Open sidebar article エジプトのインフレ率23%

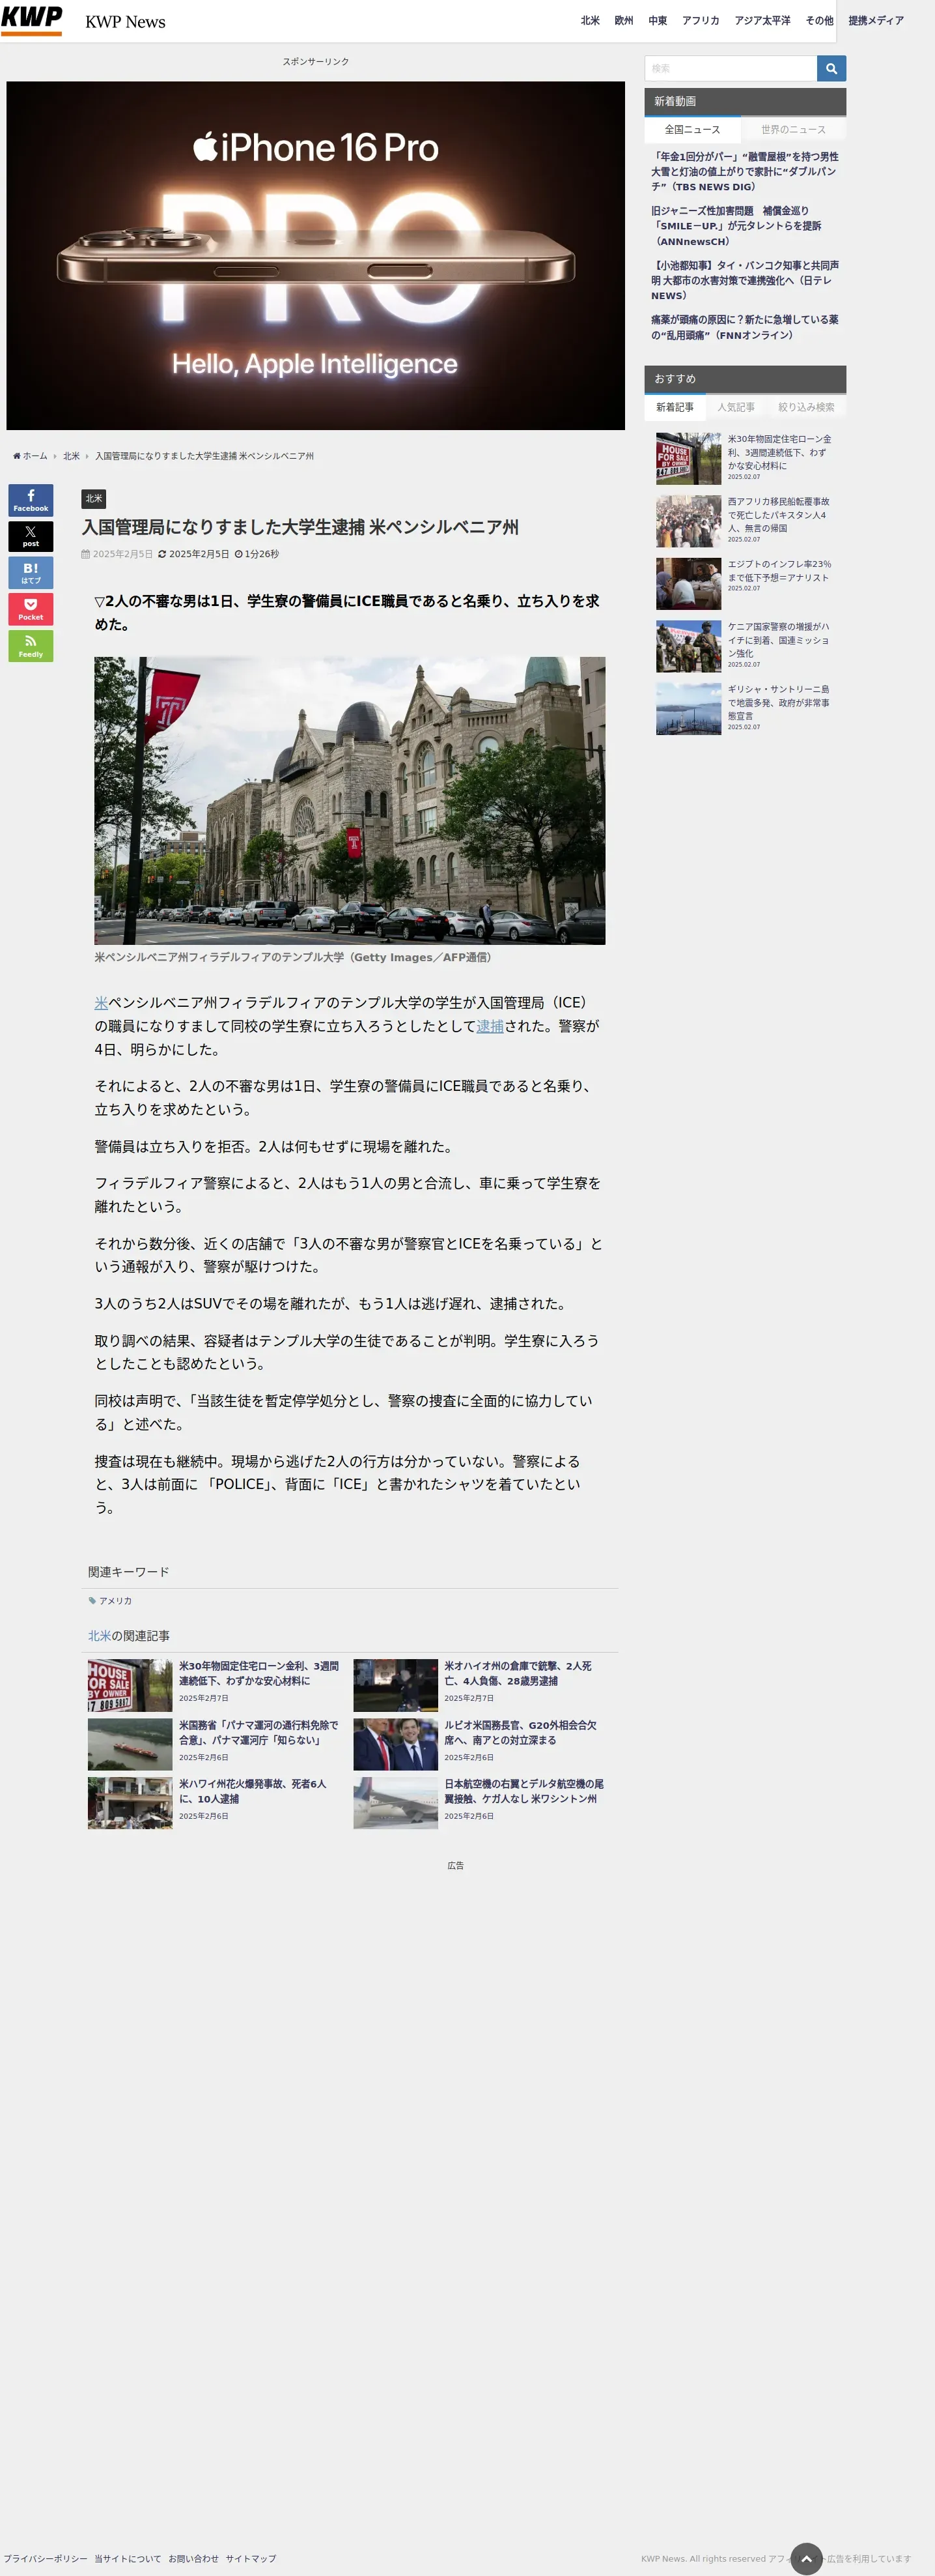point(779,571)
